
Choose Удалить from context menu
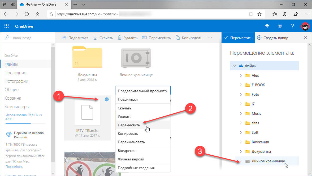coord(143,117)
